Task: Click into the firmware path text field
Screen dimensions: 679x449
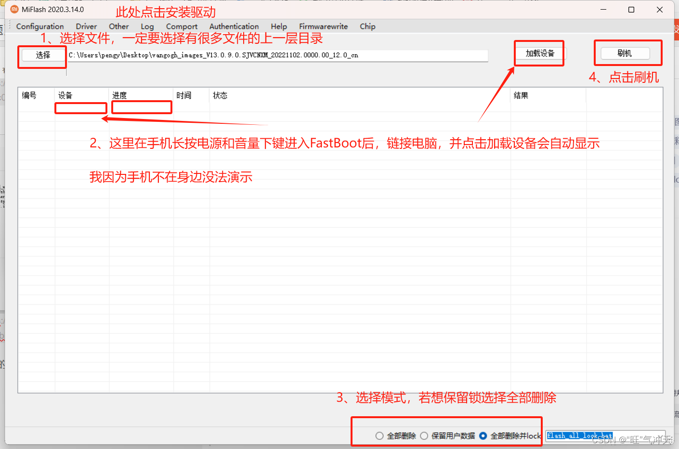Action: click(277, 55)
